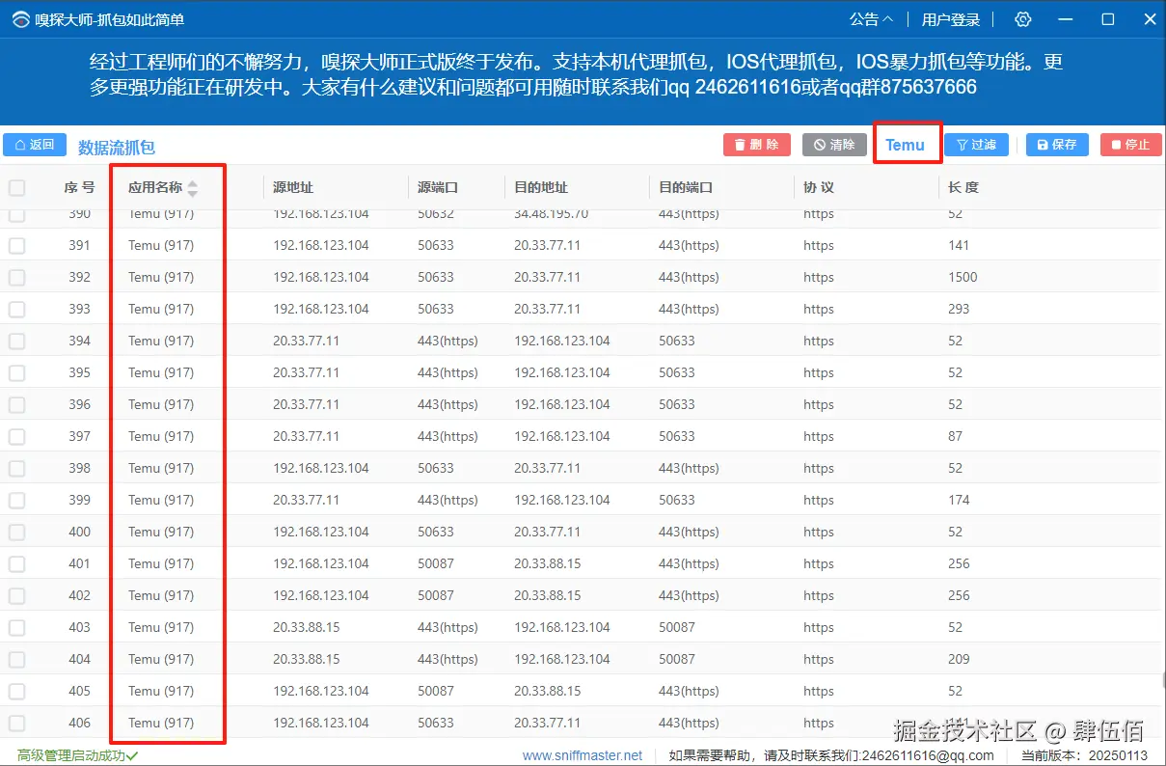Screen dimensions: 1166x766
Task: Click the 目的端口 column header
Action: click(x=686, y=187)
